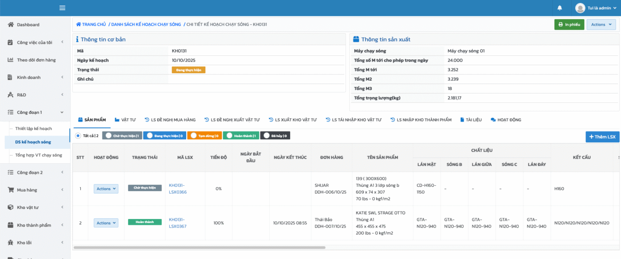Select the Hoàn thành status filter
This screenshot has height=259, width=621.
pos(241,136)
